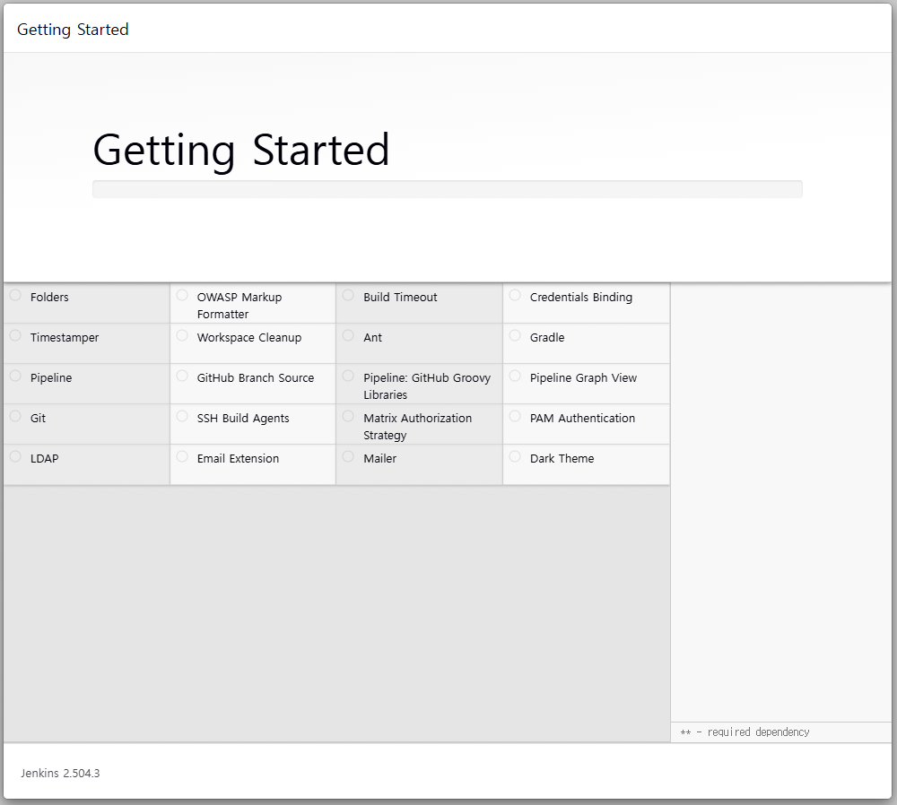Image resolution: width=897 pixels, height=805 pixels.
Task: Select the Folders plugin name
Action: (49, 298)
